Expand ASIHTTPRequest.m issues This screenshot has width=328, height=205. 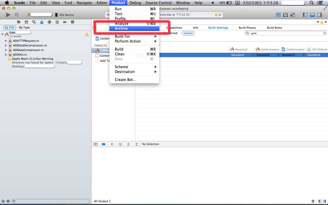6,41
